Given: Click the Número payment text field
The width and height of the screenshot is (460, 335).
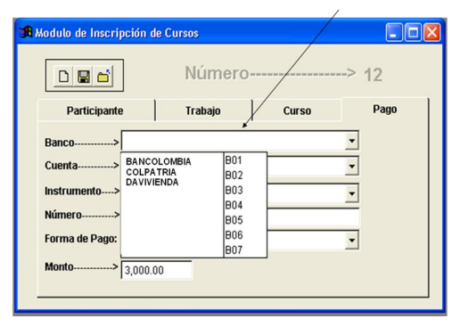Looking at the screenshot, I should (313, 217).
